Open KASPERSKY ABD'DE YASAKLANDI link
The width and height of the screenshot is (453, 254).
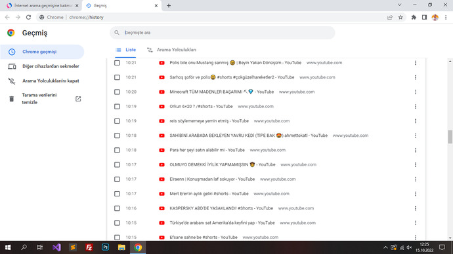[221, 208]
